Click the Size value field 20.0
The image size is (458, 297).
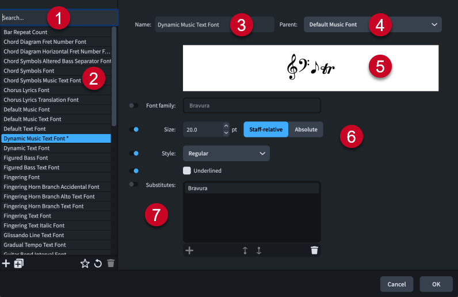tap(203, 130)
